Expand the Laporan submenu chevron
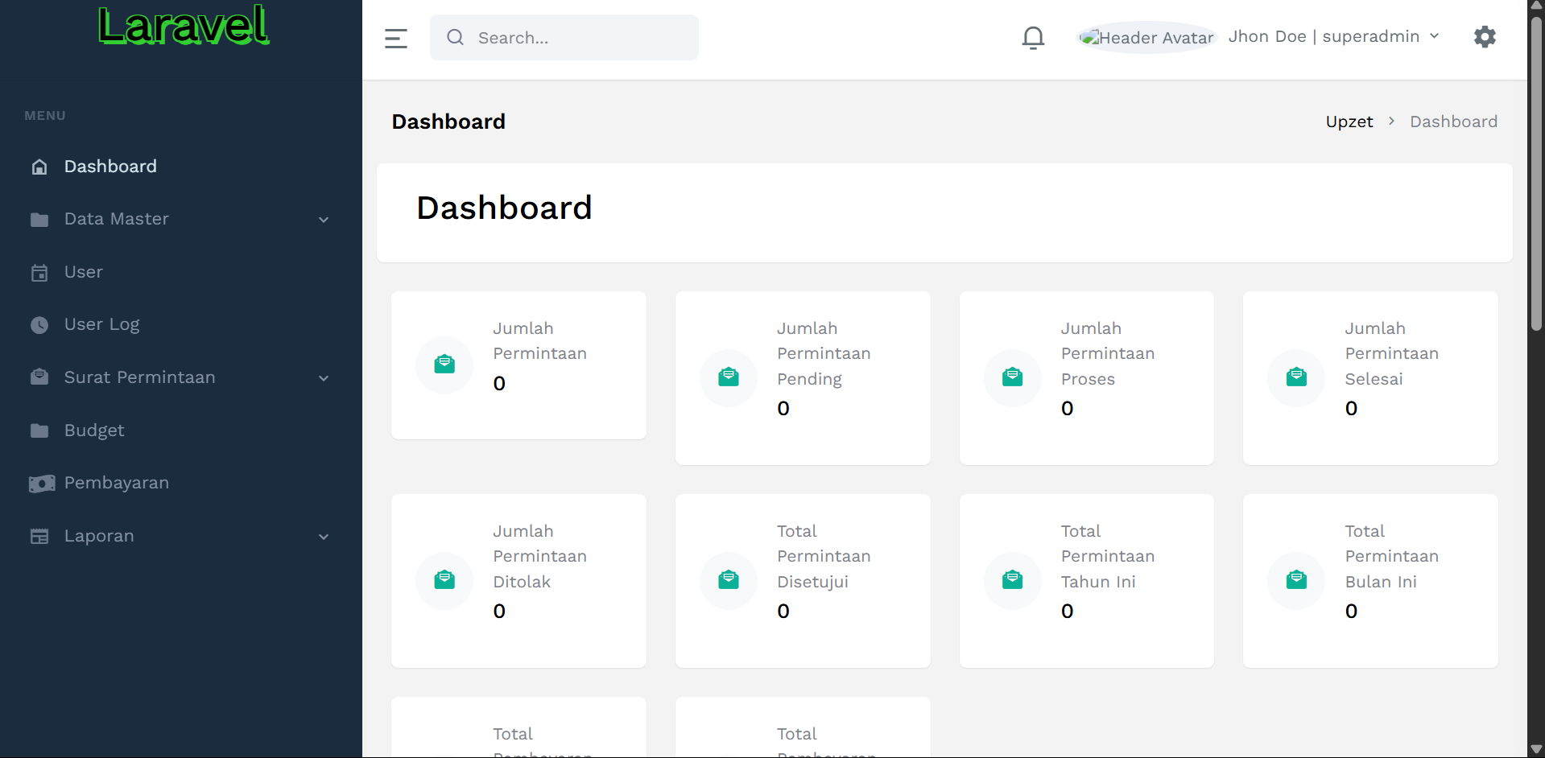Image resolution: width=1545 pixels, height=758 pixels. tap(324, 537)
